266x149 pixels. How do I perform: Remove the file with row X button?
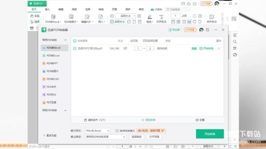pos(218,48)
